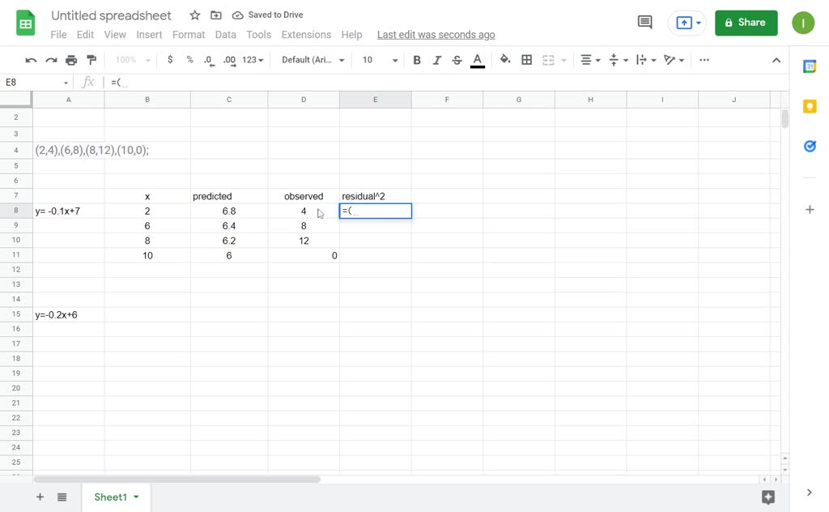The width and height of the screenshot is (829, 512).
Task: Click the Paint format tool
Action: click(x=91, y=60)
